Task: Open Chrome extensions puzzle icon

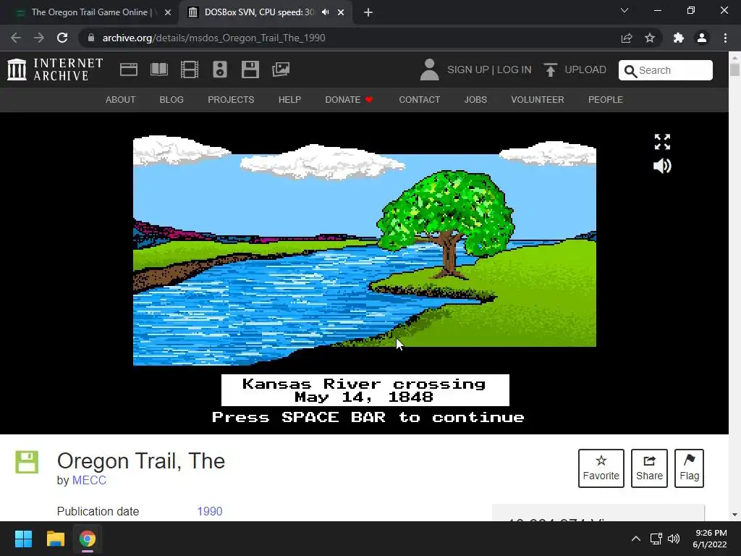Action: click(679, 38)
